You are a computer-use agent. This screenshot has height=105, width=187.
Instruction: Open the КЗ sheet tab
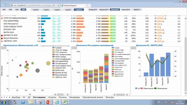[x=24, y=97]
